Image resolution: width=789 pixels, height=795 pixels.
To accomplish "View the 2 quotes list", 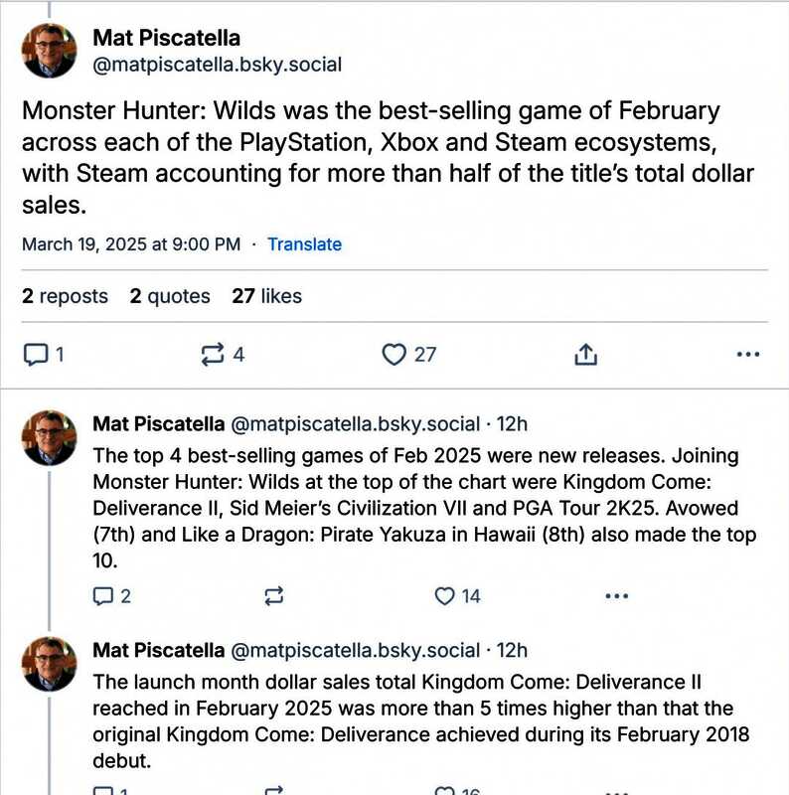I will coord(170,296).
